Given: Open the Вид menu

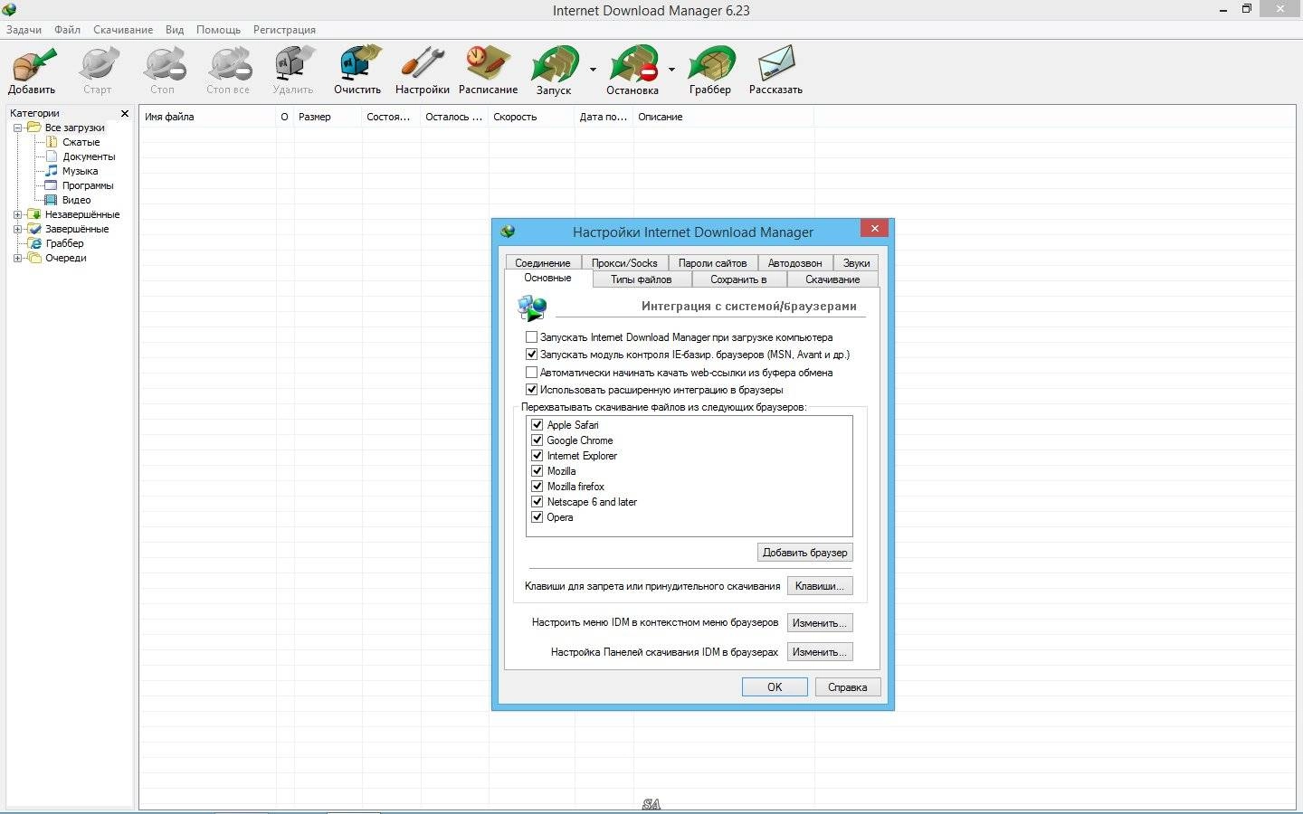Looking at the screenshot, I should point(175,30).
